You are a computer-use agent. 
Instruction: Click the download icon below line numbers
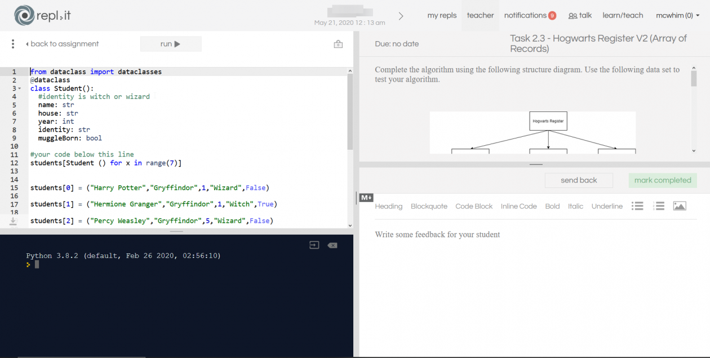13,221
